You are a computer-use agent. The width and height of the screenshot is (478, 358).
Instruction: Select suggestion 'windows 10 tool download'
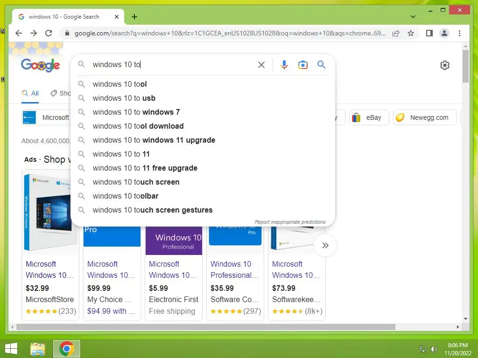(203, 126)
